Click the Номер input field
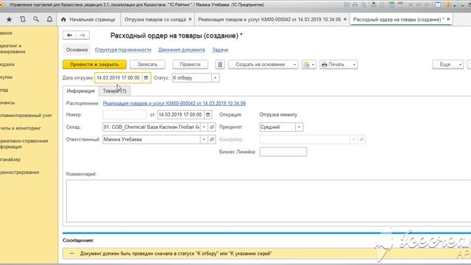 pos(124,115)
